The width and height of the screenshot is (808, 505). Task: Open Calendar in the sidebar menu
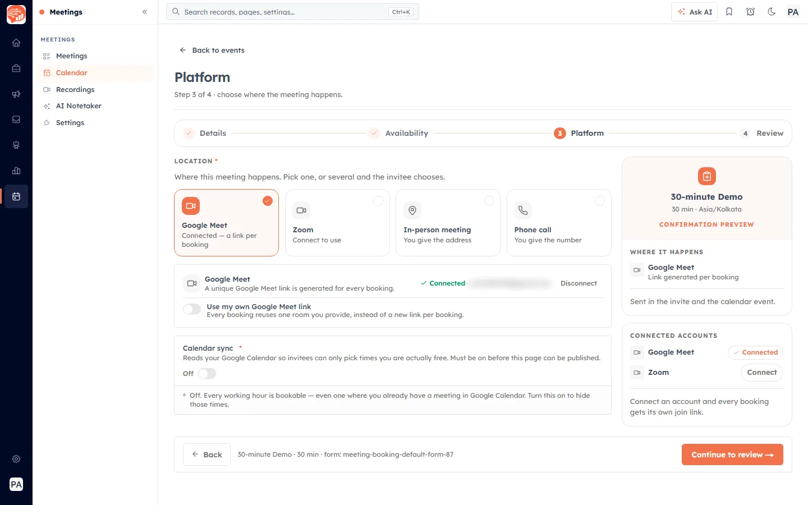95,73
